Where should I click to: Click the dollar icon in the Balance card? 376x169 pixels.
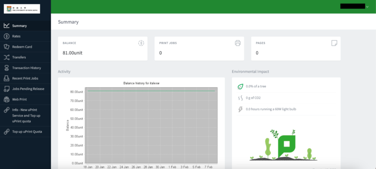coord(141,43)
